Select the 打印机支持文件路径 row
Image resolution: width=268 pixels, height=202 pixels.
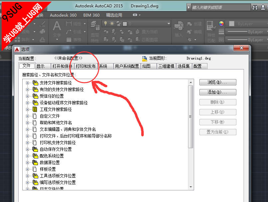(58, 143)
